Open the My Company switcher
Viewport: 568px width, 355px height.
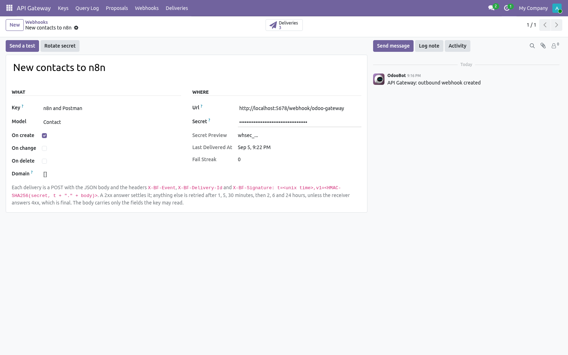(533, 8)
